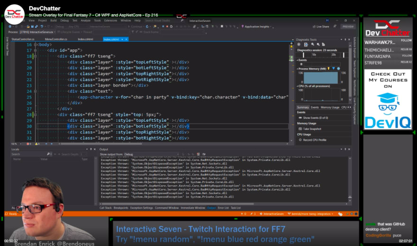Click the Restart debugging icon
The height and width of the screenshot is (246, 417).
point(171,27)
